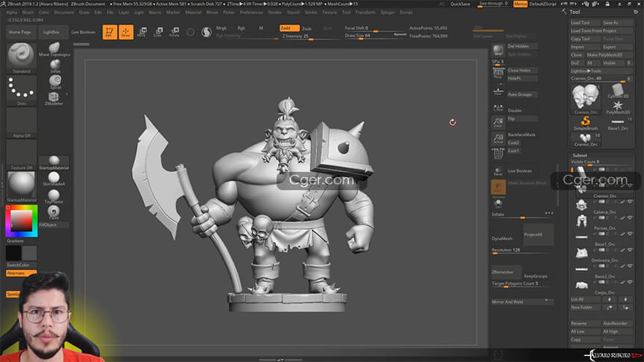
Task: Open the StartupMaterial sphere picker
Action: [21, 186]
